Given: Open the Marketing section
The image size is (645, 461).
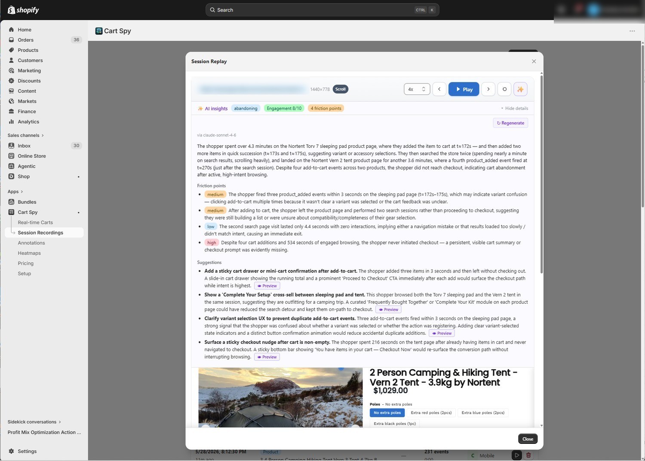Looking at the screenshot, I should 29,71.
